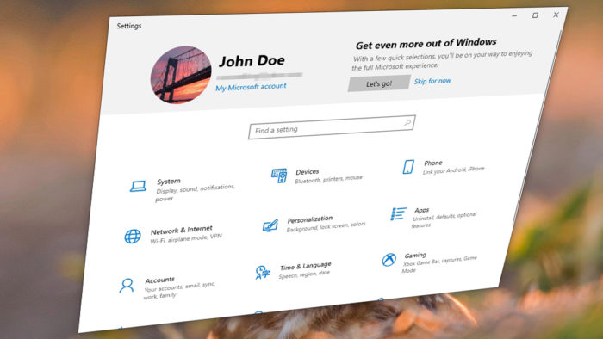Click the Let's go! button
Viewport: 603px width, 339px height.
(x=379, y=83)
